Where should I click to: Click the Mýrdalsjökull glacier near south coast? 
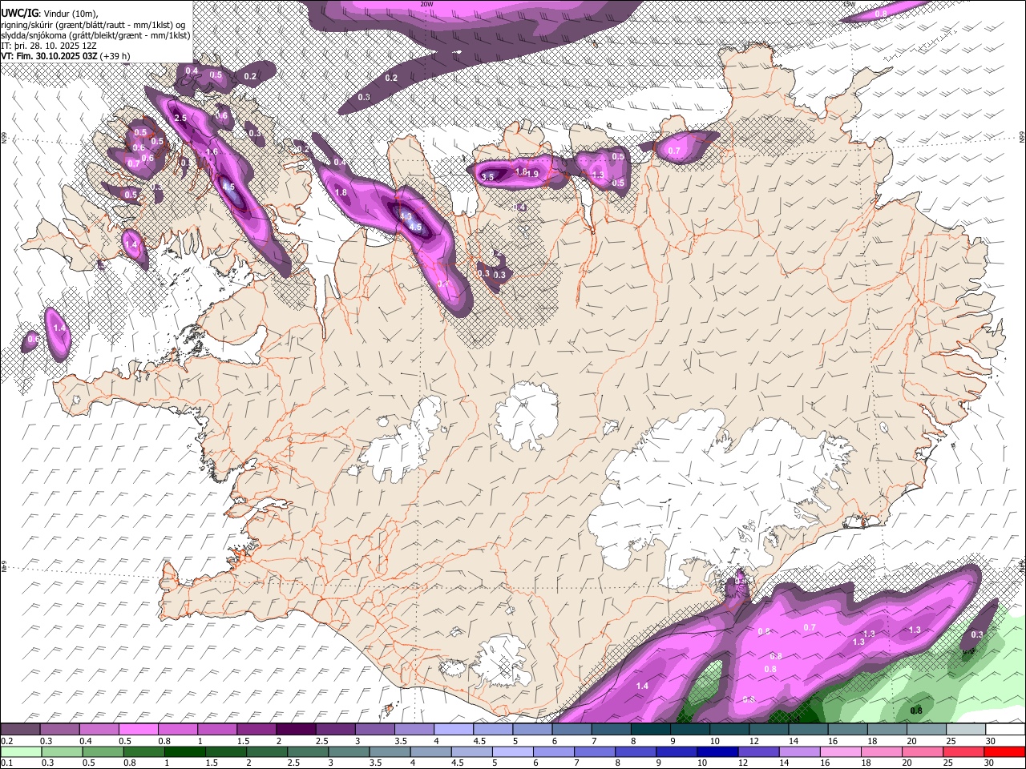[x=501, y=659]
